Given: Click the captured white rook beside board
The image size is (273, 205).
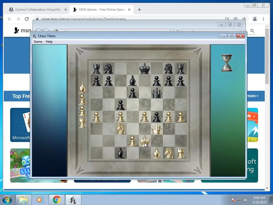Looking at the screenshot, I should pos(82,122).
